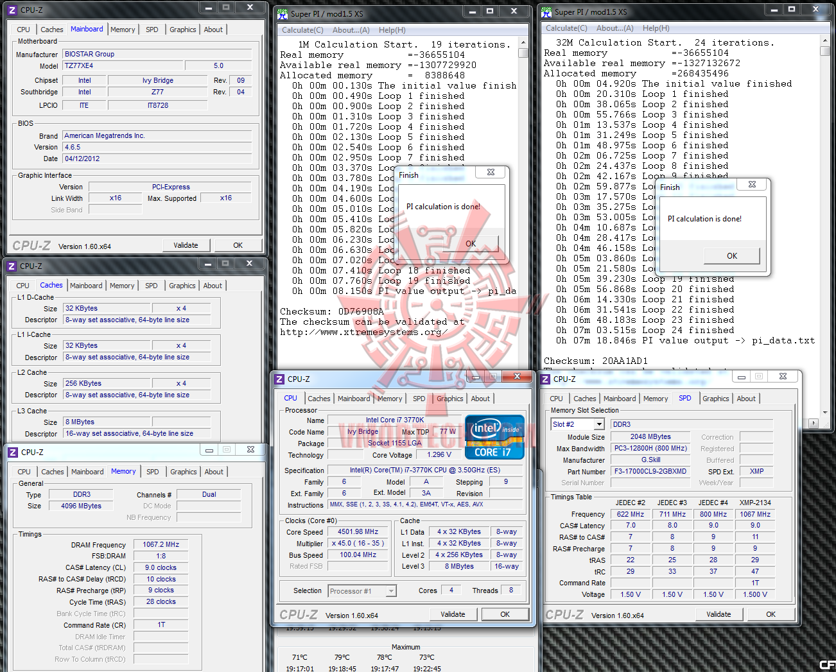Click Validate in Core i7 Processor window

pyautogui.click(x=453, y=614)
